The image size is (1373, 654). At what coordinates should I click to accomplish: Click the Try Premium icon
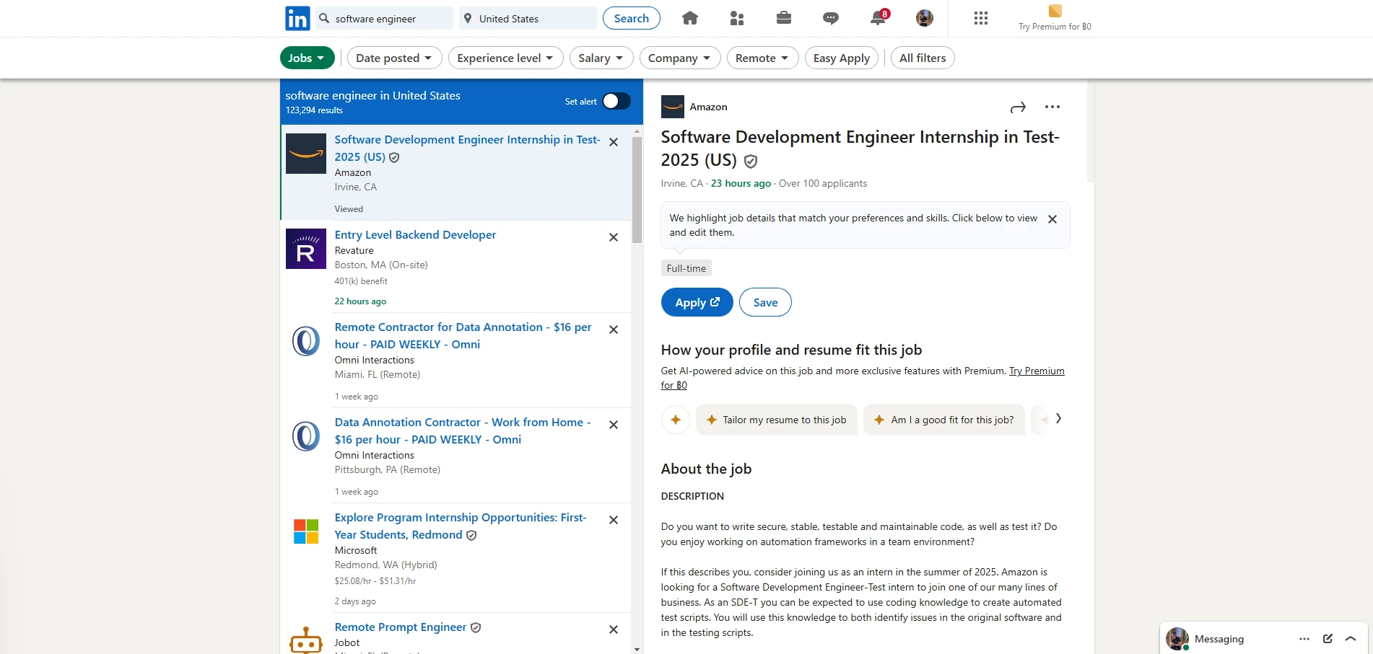pyautogui.click(x=1055, y=11)
